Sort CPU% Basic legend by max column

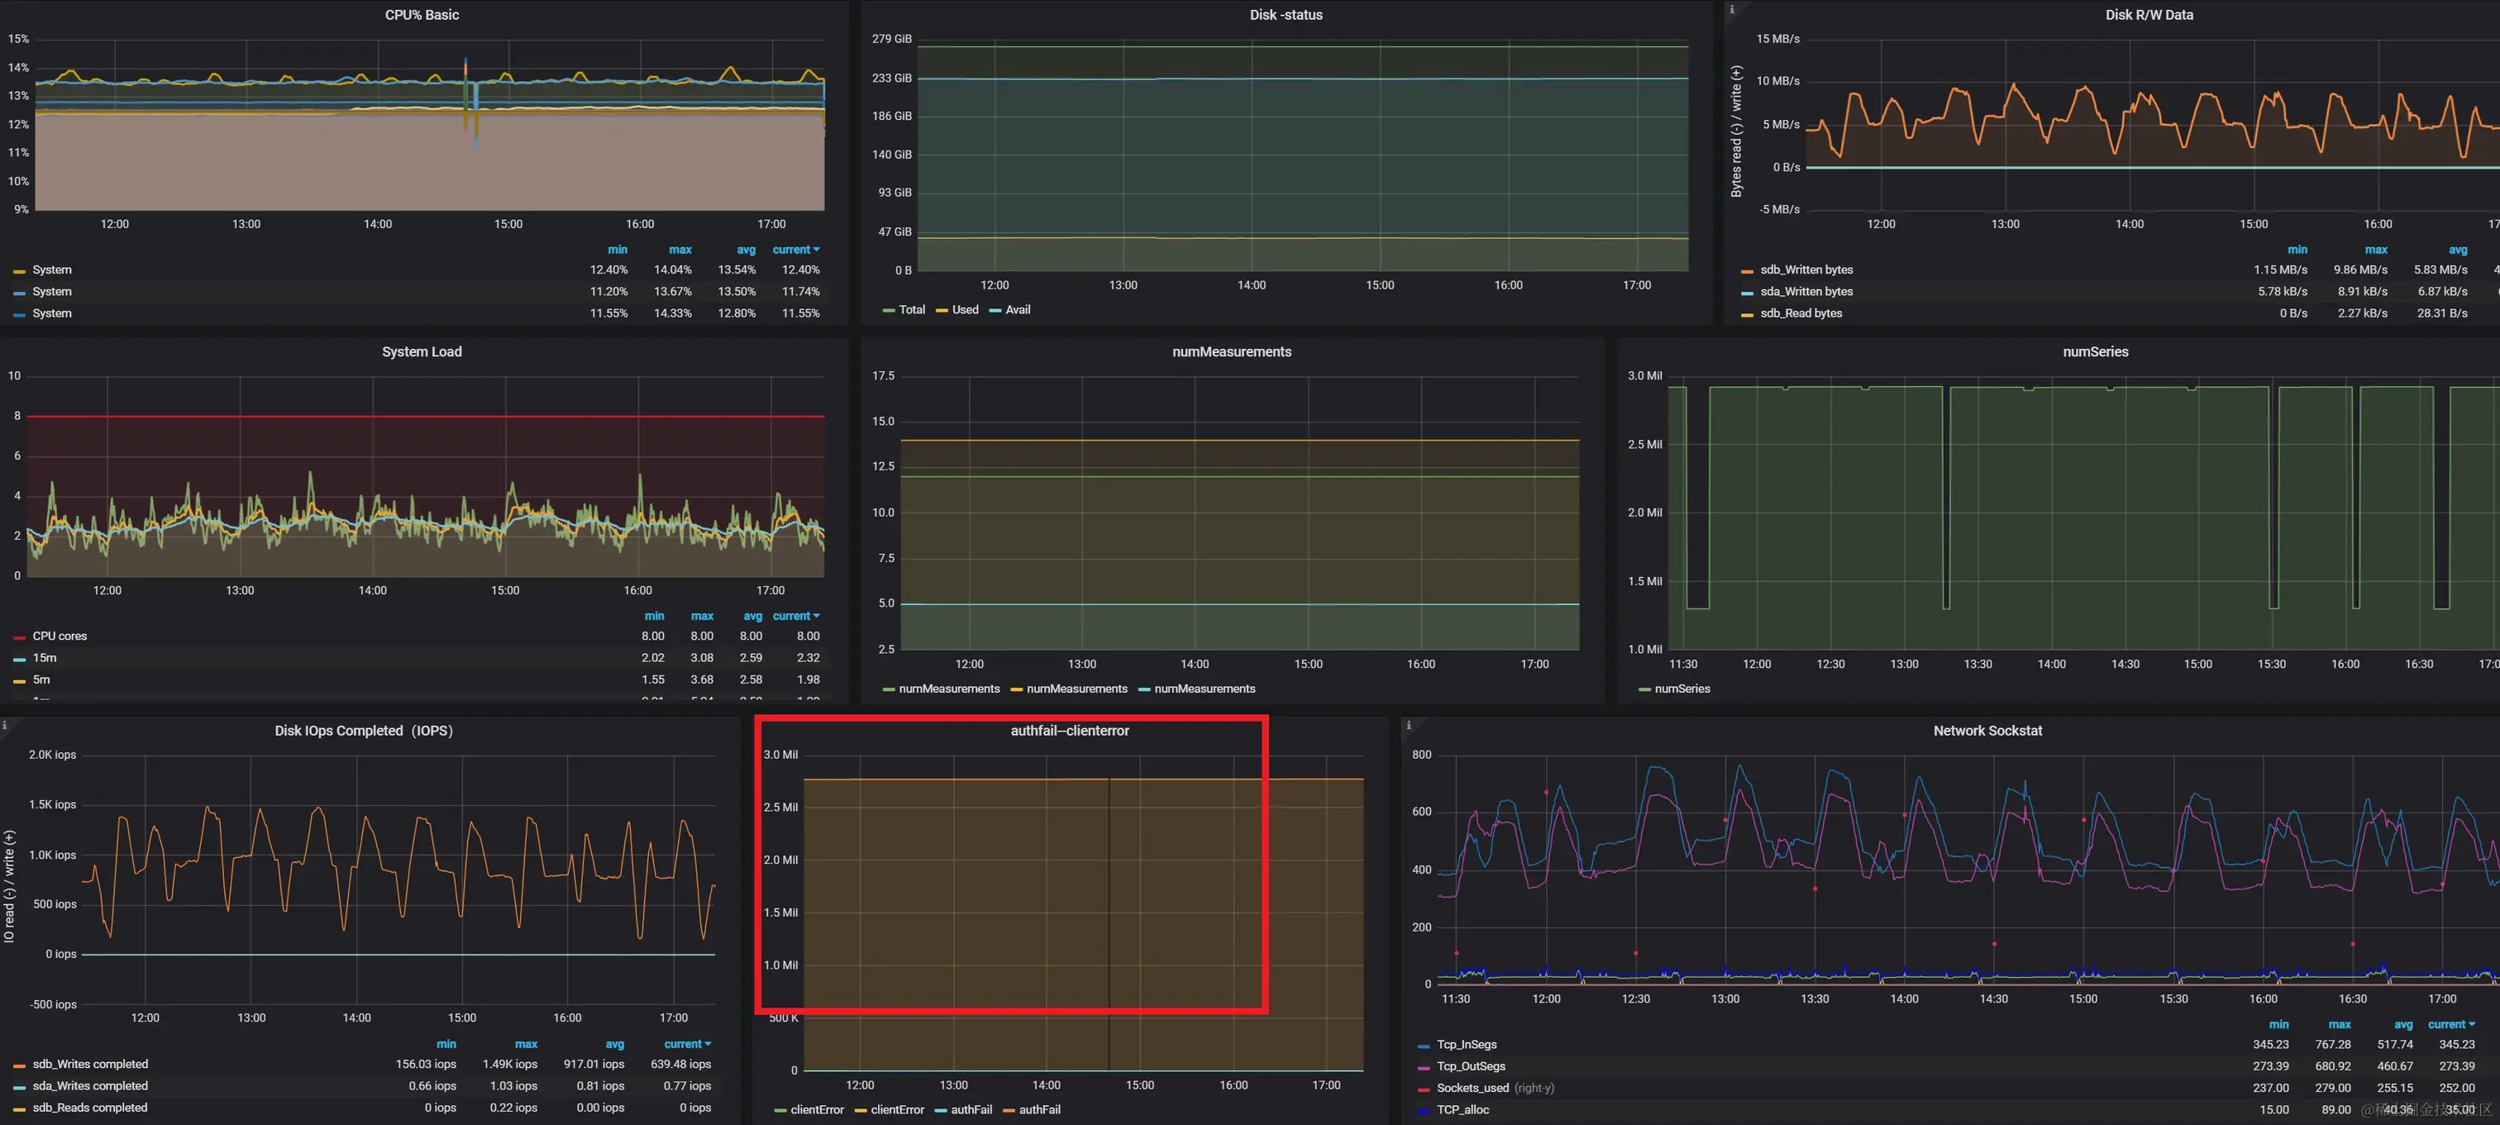[x=680, y=250]
